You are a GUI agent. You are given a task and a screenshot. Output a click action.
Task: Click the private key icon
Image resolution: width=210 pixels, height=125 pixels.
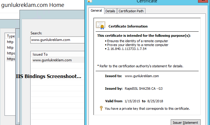point(101,108)
